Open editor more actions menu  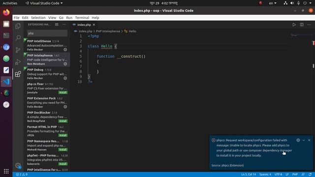(309, 25)
